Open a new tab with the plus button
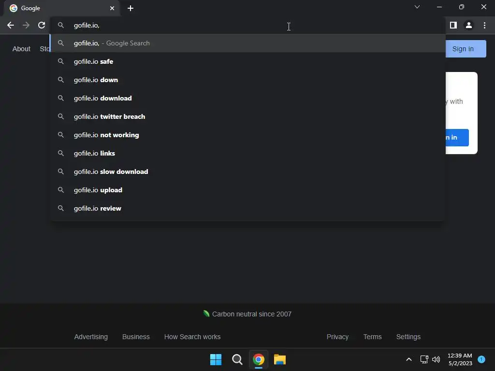This screenshot has height=371, width=495. point(131,8)
